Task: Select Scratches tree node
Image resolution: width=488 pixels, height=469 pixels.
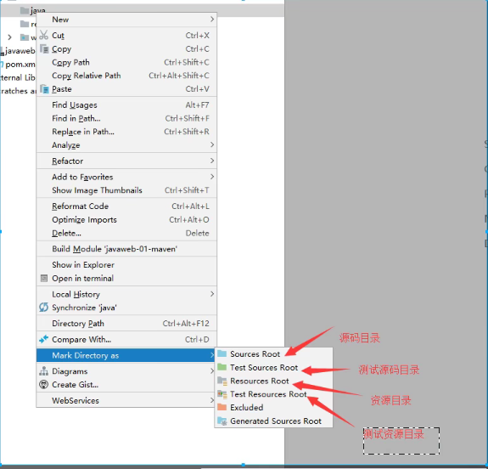Action: 18,91
